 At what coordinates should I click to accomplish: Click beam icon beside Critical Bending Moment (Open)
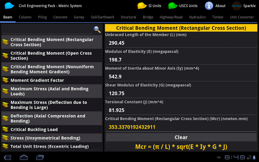coord(6,55)
